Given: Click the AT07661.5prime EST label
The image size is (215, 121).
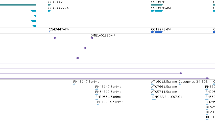Looking at the screenshot, I should coord(164,87).
